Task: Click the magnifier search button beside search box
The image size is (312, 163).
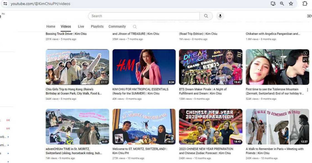Action: [206, 16]
